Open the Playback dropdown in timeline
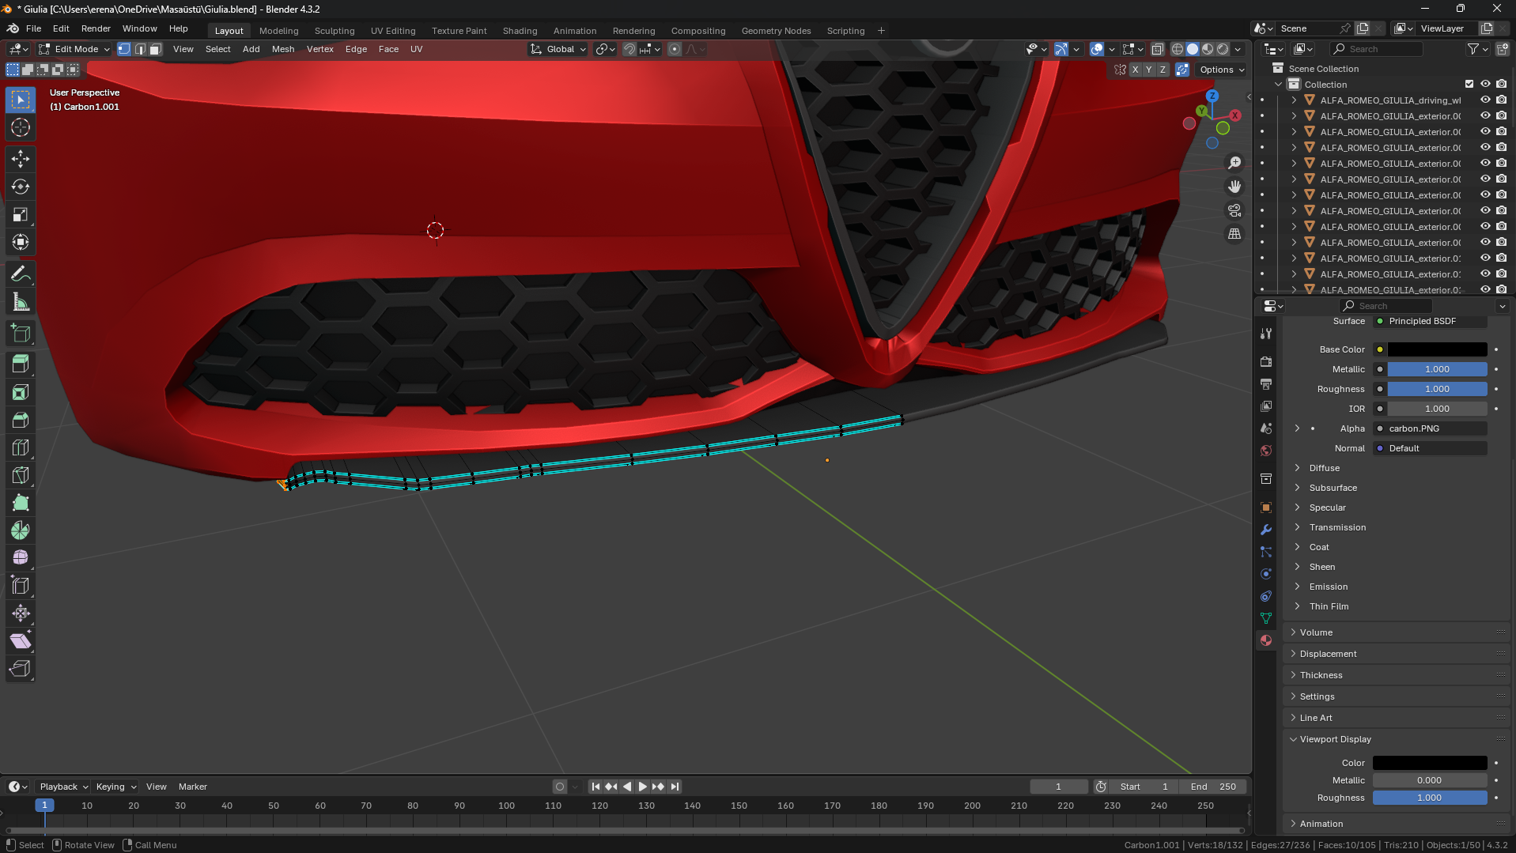This screenshot has width=1516, height=853. click(63, 787)
